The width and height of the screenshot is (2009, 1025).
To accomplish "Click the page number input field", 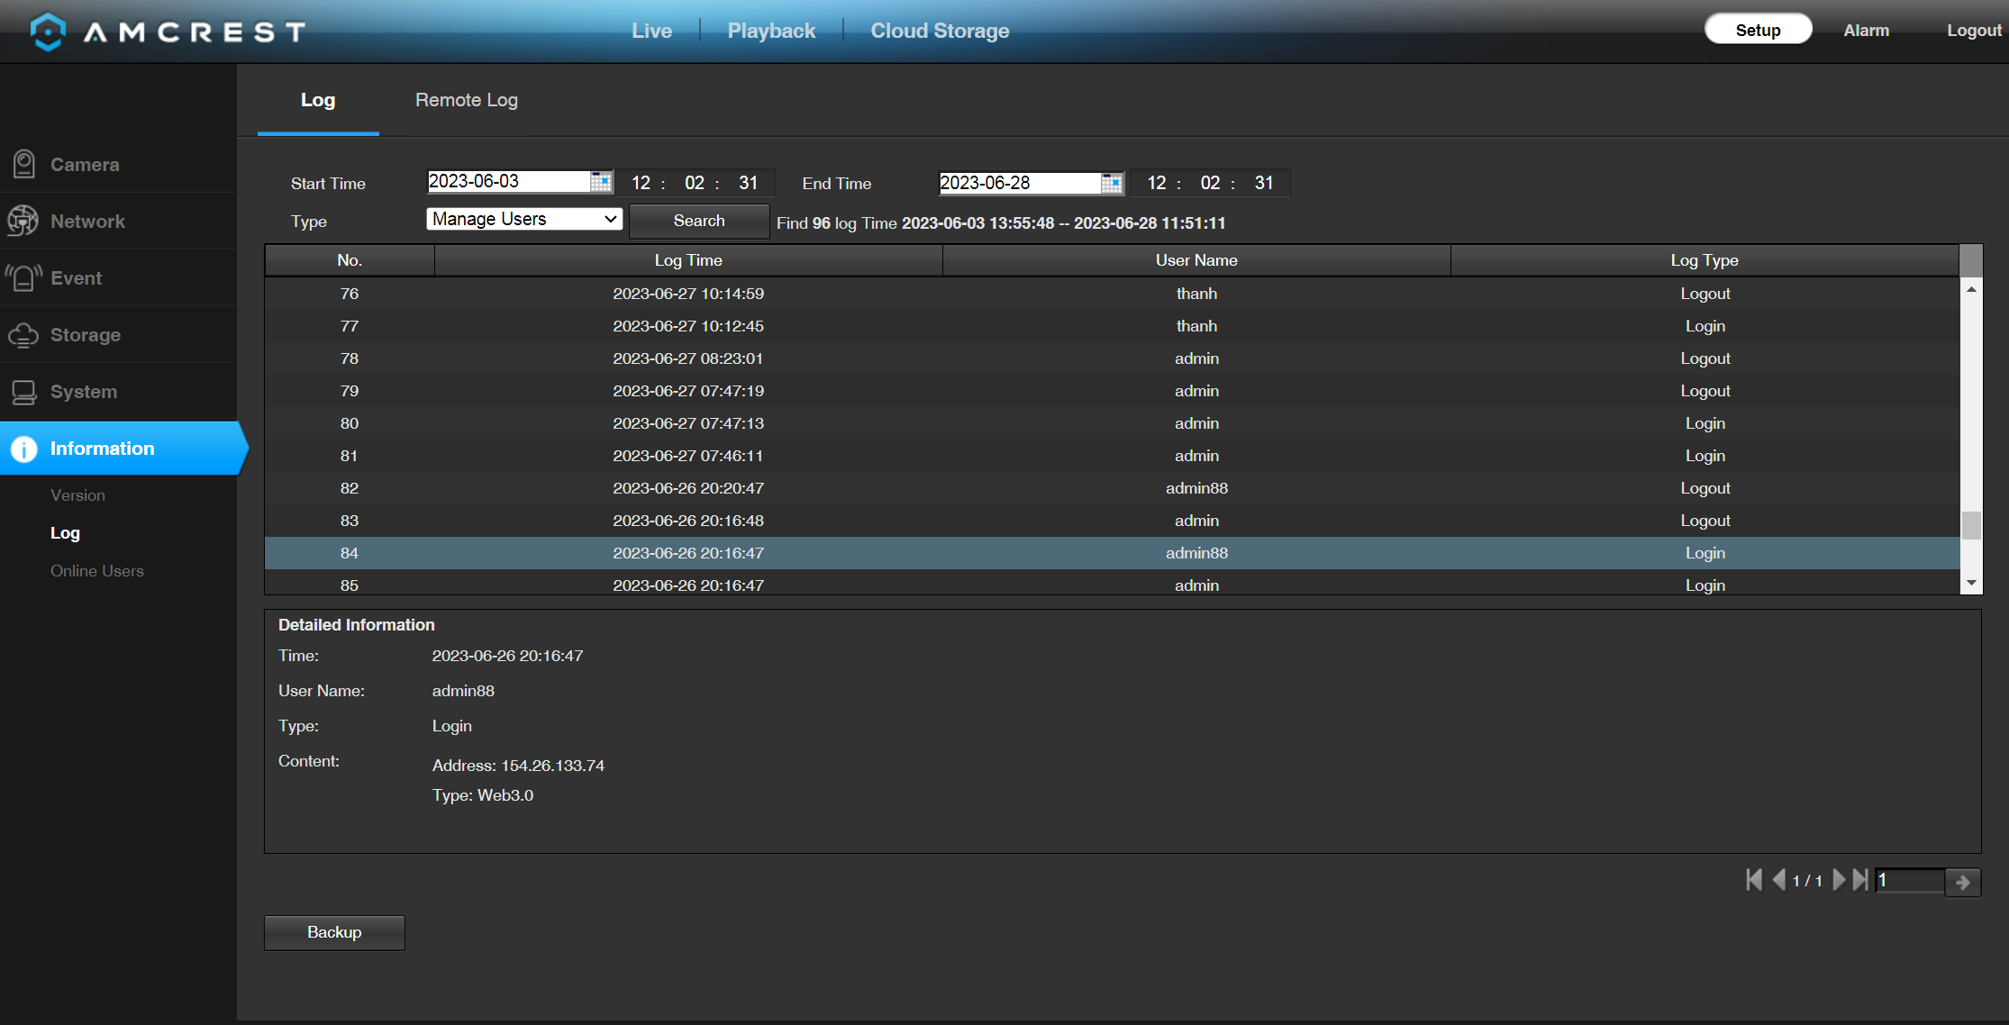I will click(x=1909, y=881).
